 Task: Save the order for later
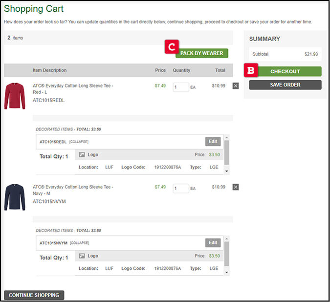285,85
